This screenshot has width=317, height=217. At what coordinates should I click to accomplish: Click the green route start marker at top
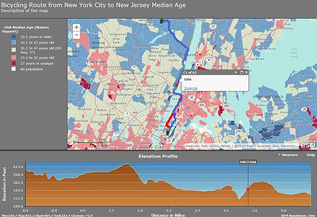point(161,20)
